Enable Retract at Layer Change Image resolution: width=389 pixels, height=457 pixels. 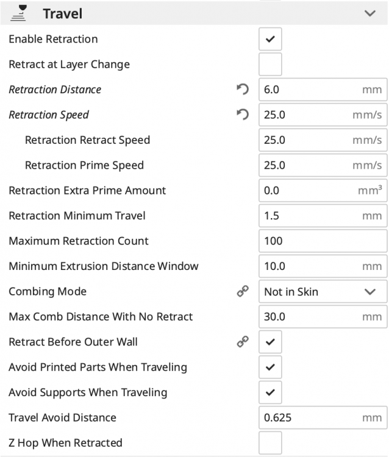270,64
